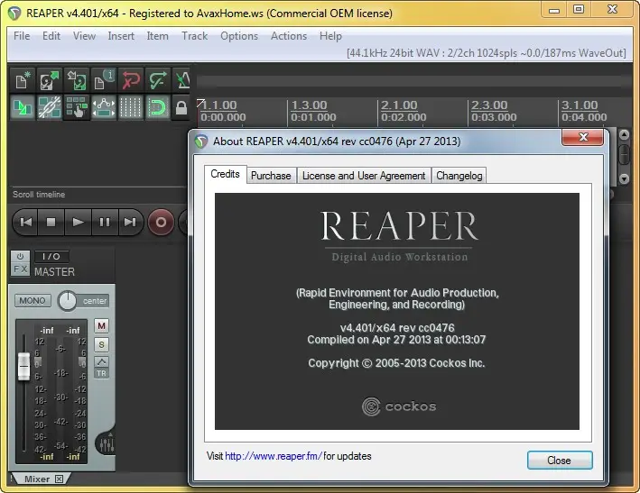Open the Track menu

pyautogui.click(x=195, y=36)
